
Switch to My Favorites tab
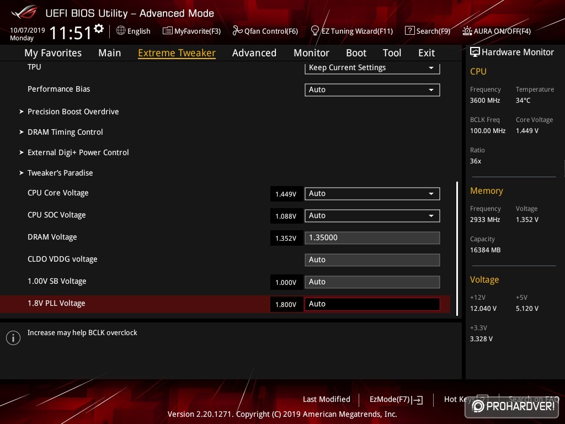coord(53,53)
